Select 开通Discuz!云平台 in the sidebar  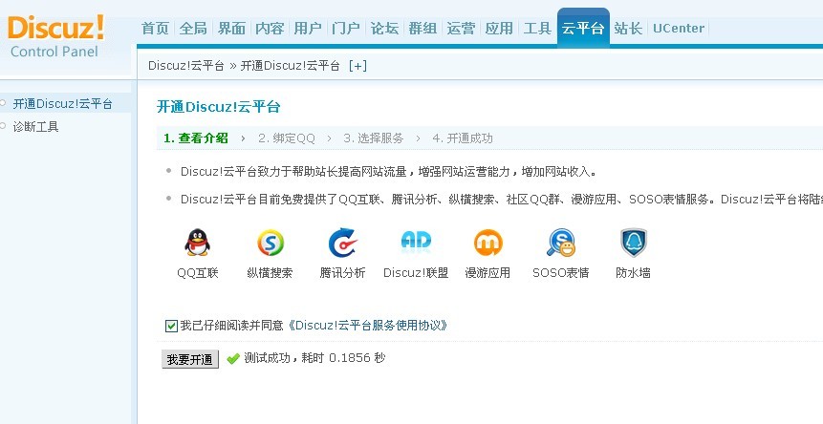pyautogui.click(x=62, y=104)
